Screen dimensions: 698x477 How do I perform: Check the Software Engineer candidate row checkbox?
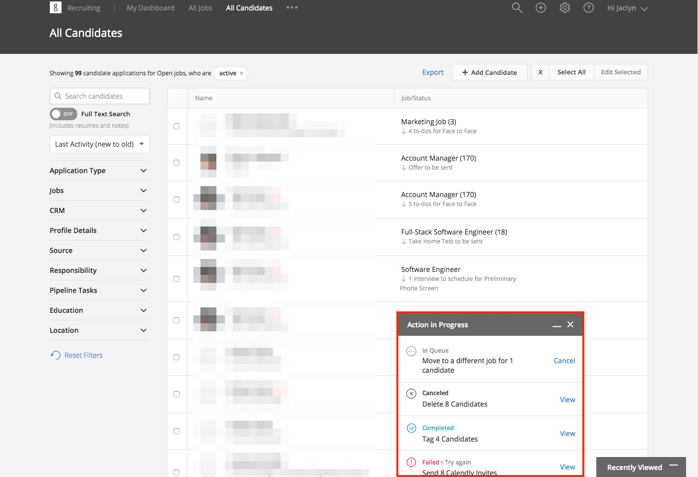(x=176, y=279)
